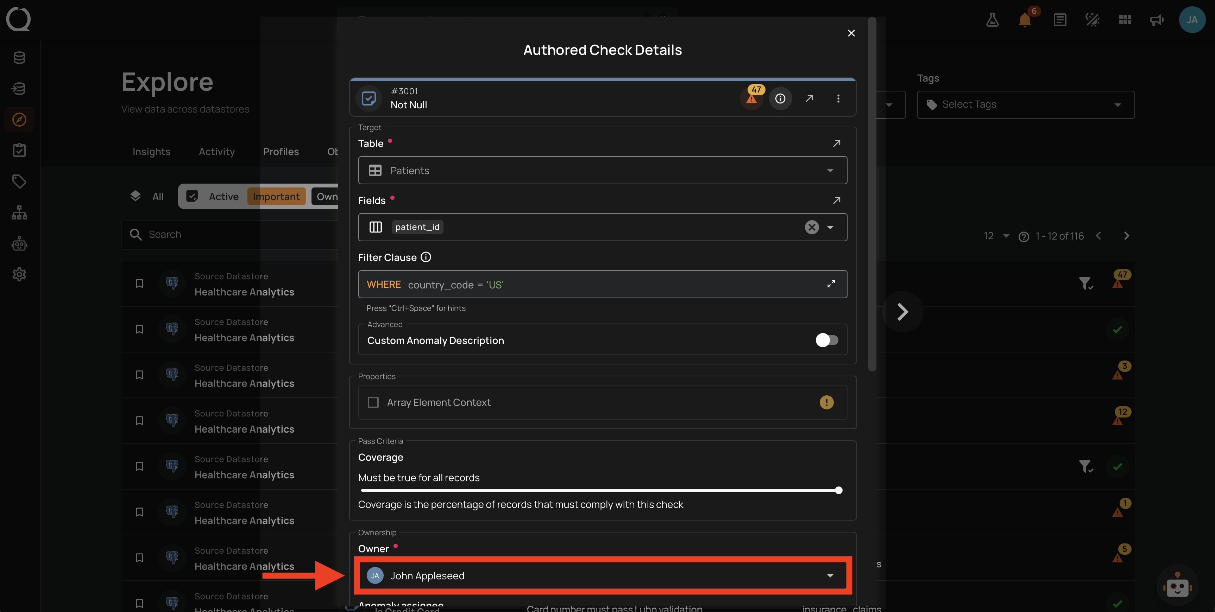Click the Filter Clause info icon
This screenshot has width=1215, height=612.
426,257
